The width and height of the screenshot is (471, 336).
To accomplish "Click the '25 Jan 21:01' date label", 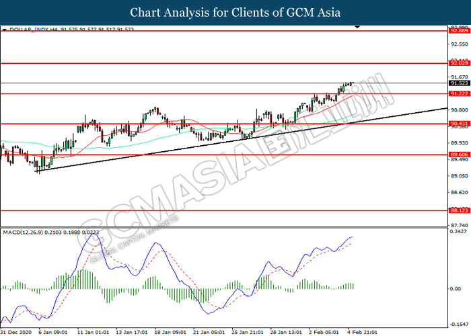I will (248, 332).
